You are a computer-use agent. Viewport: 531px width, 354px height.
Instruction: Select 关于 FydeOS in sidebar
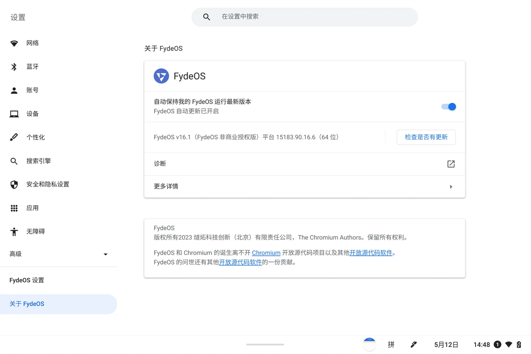59,304
